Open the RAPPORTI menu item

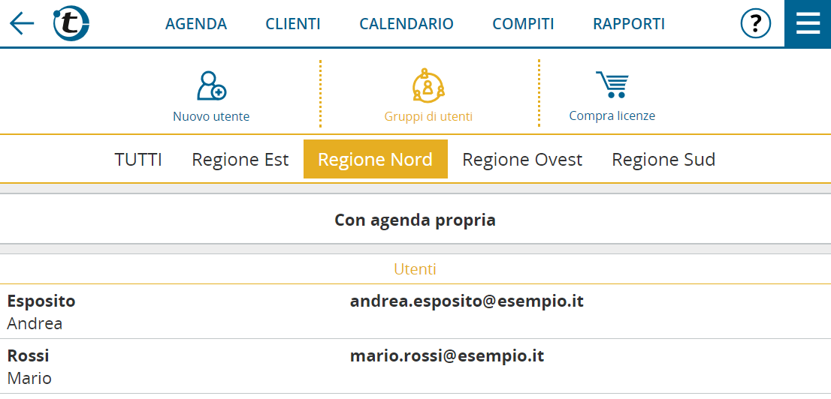point(629,24)
